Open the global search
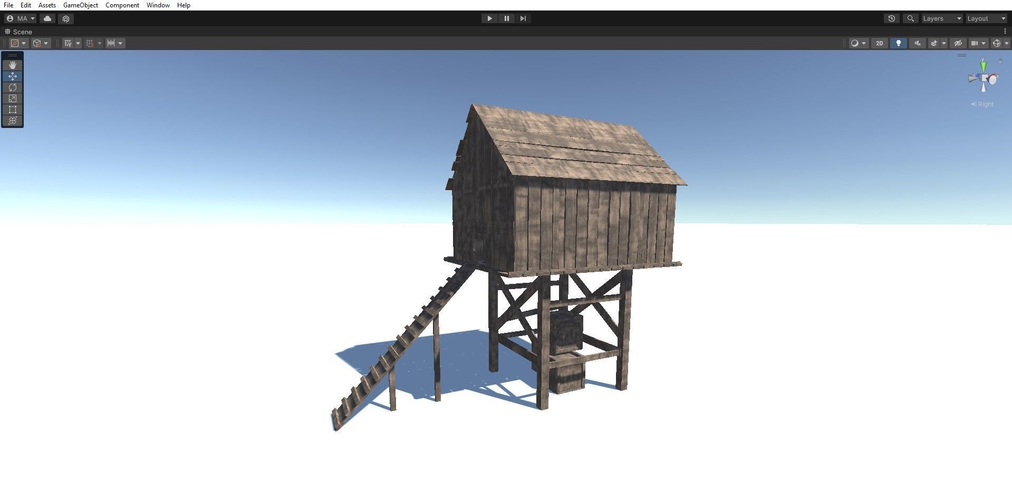1012x494 pixels. 910,18
